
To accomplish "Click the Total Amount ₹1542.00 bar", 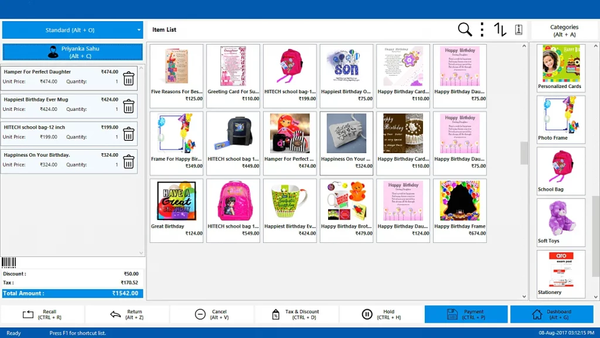I will click(x=73, y=293).
